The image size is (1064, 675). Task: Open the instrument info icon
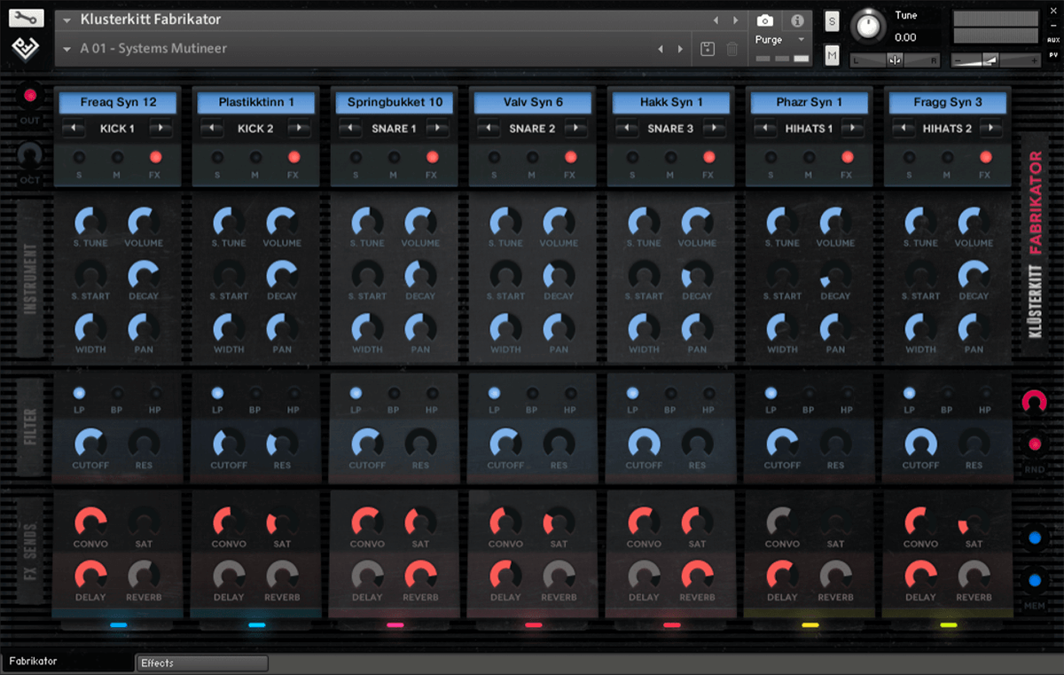click(x=796, y=20)
